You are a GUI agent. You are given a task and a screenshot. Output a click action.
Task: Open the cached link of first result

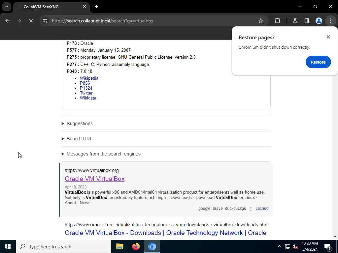262,209
